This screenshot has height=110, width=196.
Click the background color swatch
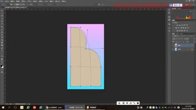click(x=3, y=67)
